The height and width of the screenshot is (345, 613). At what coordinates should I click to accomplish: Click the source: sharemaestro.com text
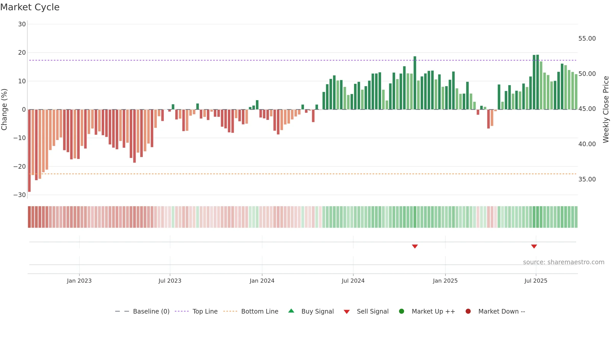tap(564, 262)
